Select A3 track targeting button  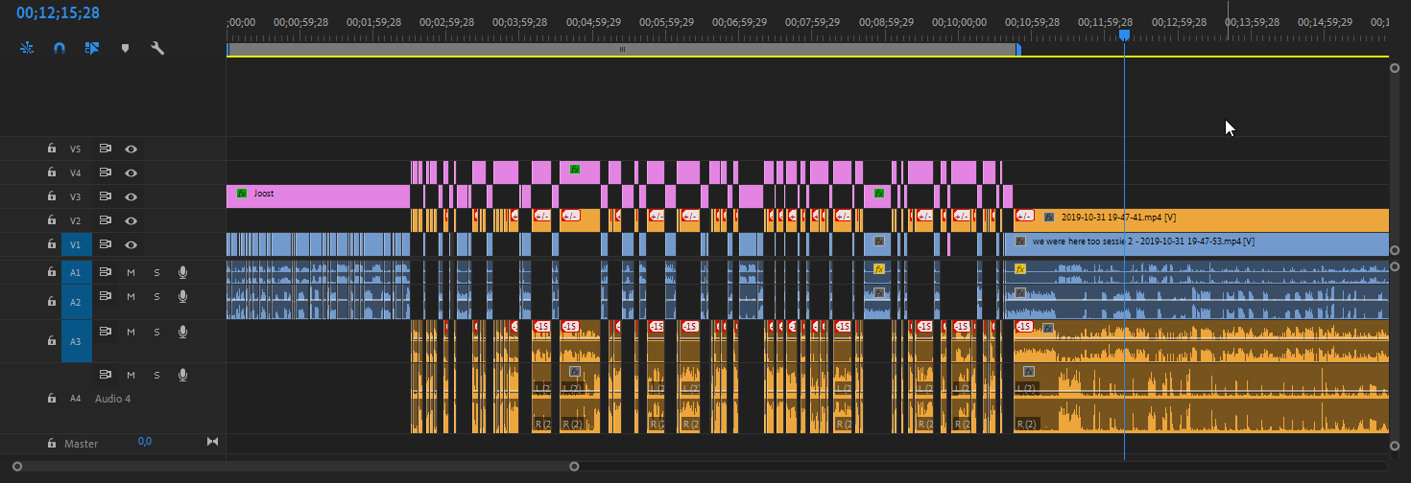(76, 340)
